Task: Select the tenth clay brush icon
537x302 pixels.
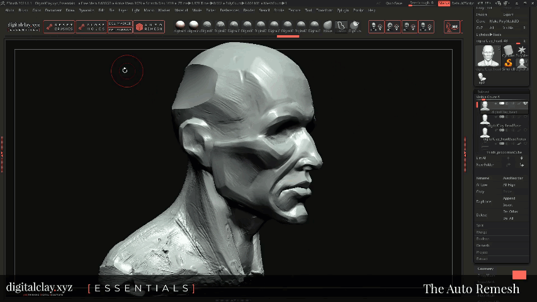Action: 301,25
